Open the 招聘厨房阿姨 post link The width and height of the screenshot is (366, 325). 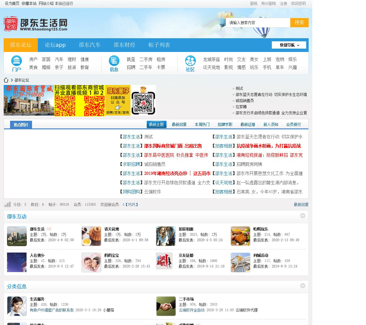[249, 164]
